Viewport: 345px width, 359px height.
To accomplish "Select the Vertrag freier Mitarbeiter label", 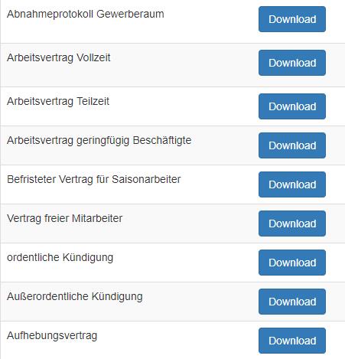I will 65,219.
